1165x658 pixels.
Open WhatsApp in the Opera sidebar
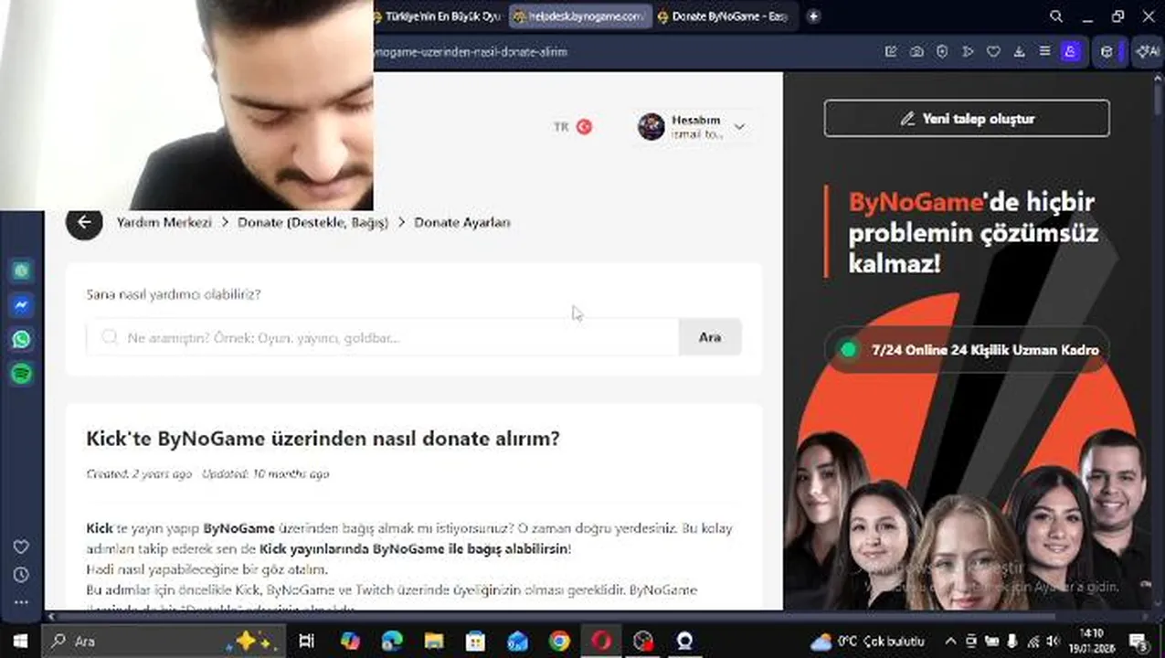21,339
